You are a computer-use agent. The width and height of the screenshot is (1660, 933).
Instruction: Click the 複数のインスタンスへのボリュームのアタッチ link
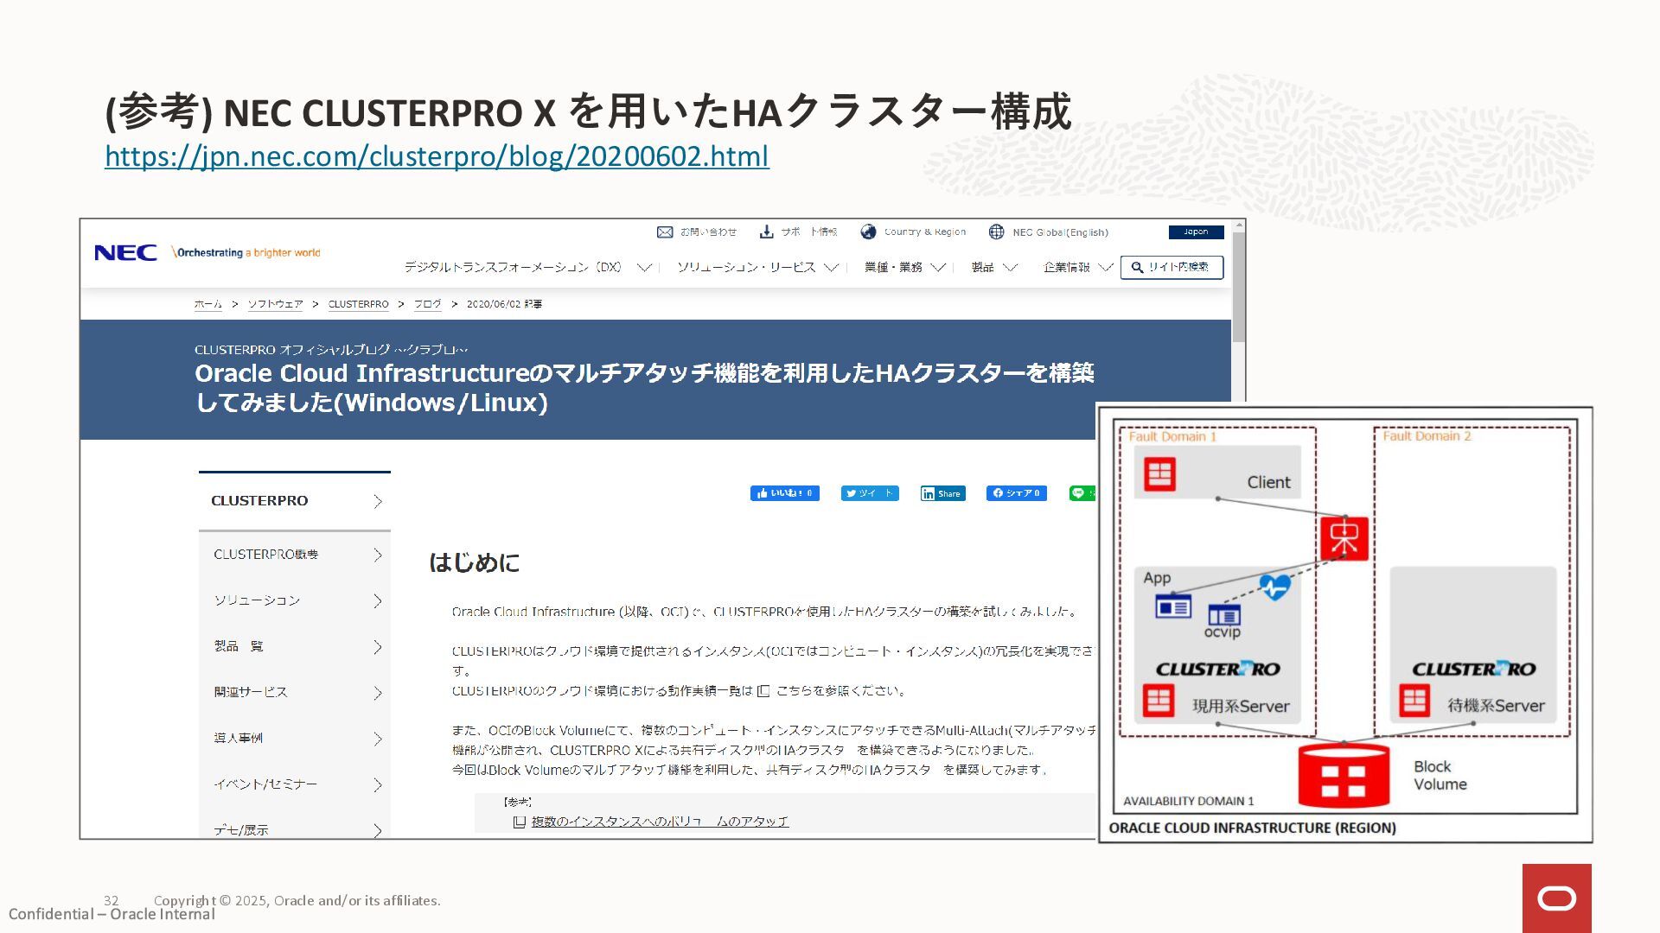coord(660,822)
